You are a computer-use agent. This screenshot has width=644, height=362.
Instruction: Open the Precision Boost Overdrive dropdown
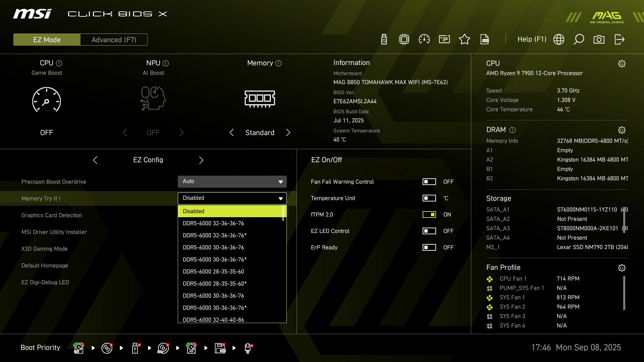tap(232, 181)
